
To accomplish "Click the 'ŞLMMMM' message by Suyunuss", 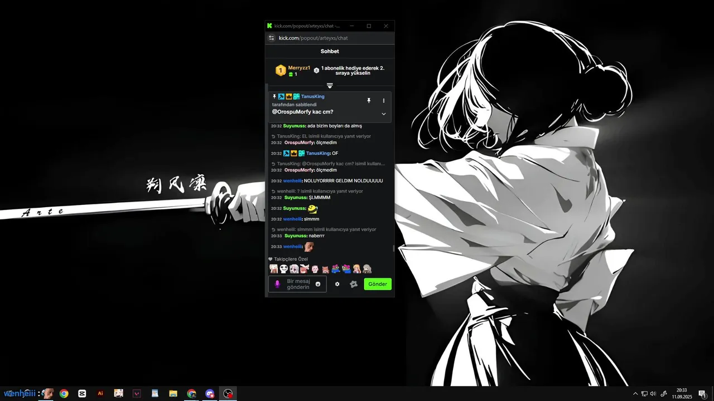I will point(320,197).
